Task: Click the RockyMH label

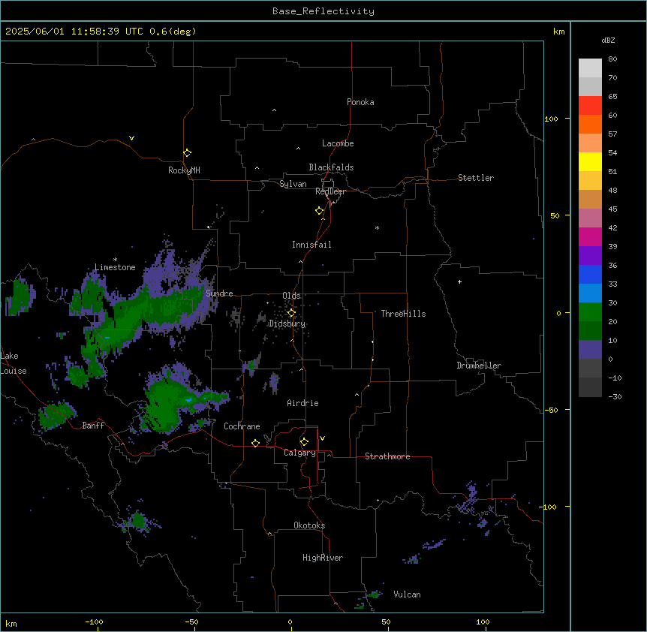Action: coord(184,170)
